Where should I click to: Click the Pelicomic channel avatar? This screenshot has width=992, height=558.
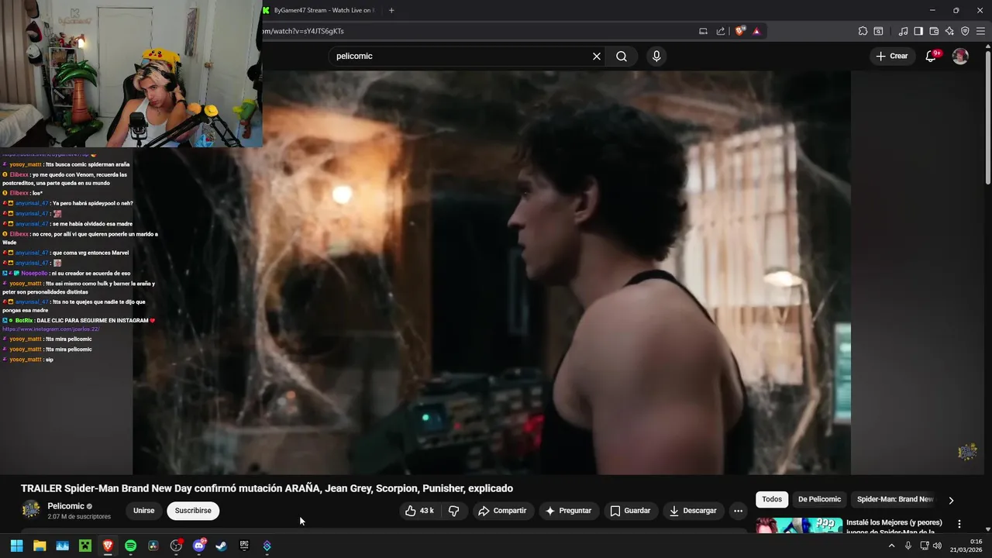pos(31,509)
